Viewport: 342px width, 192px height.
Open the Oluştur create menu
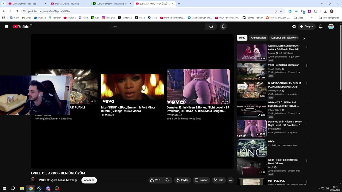pyautogui.click(x=306, y=26)
